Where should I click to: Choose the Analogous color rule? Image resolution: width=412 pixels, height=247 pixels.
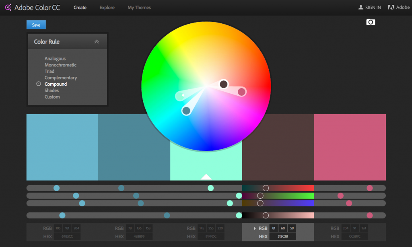(55, 59)
